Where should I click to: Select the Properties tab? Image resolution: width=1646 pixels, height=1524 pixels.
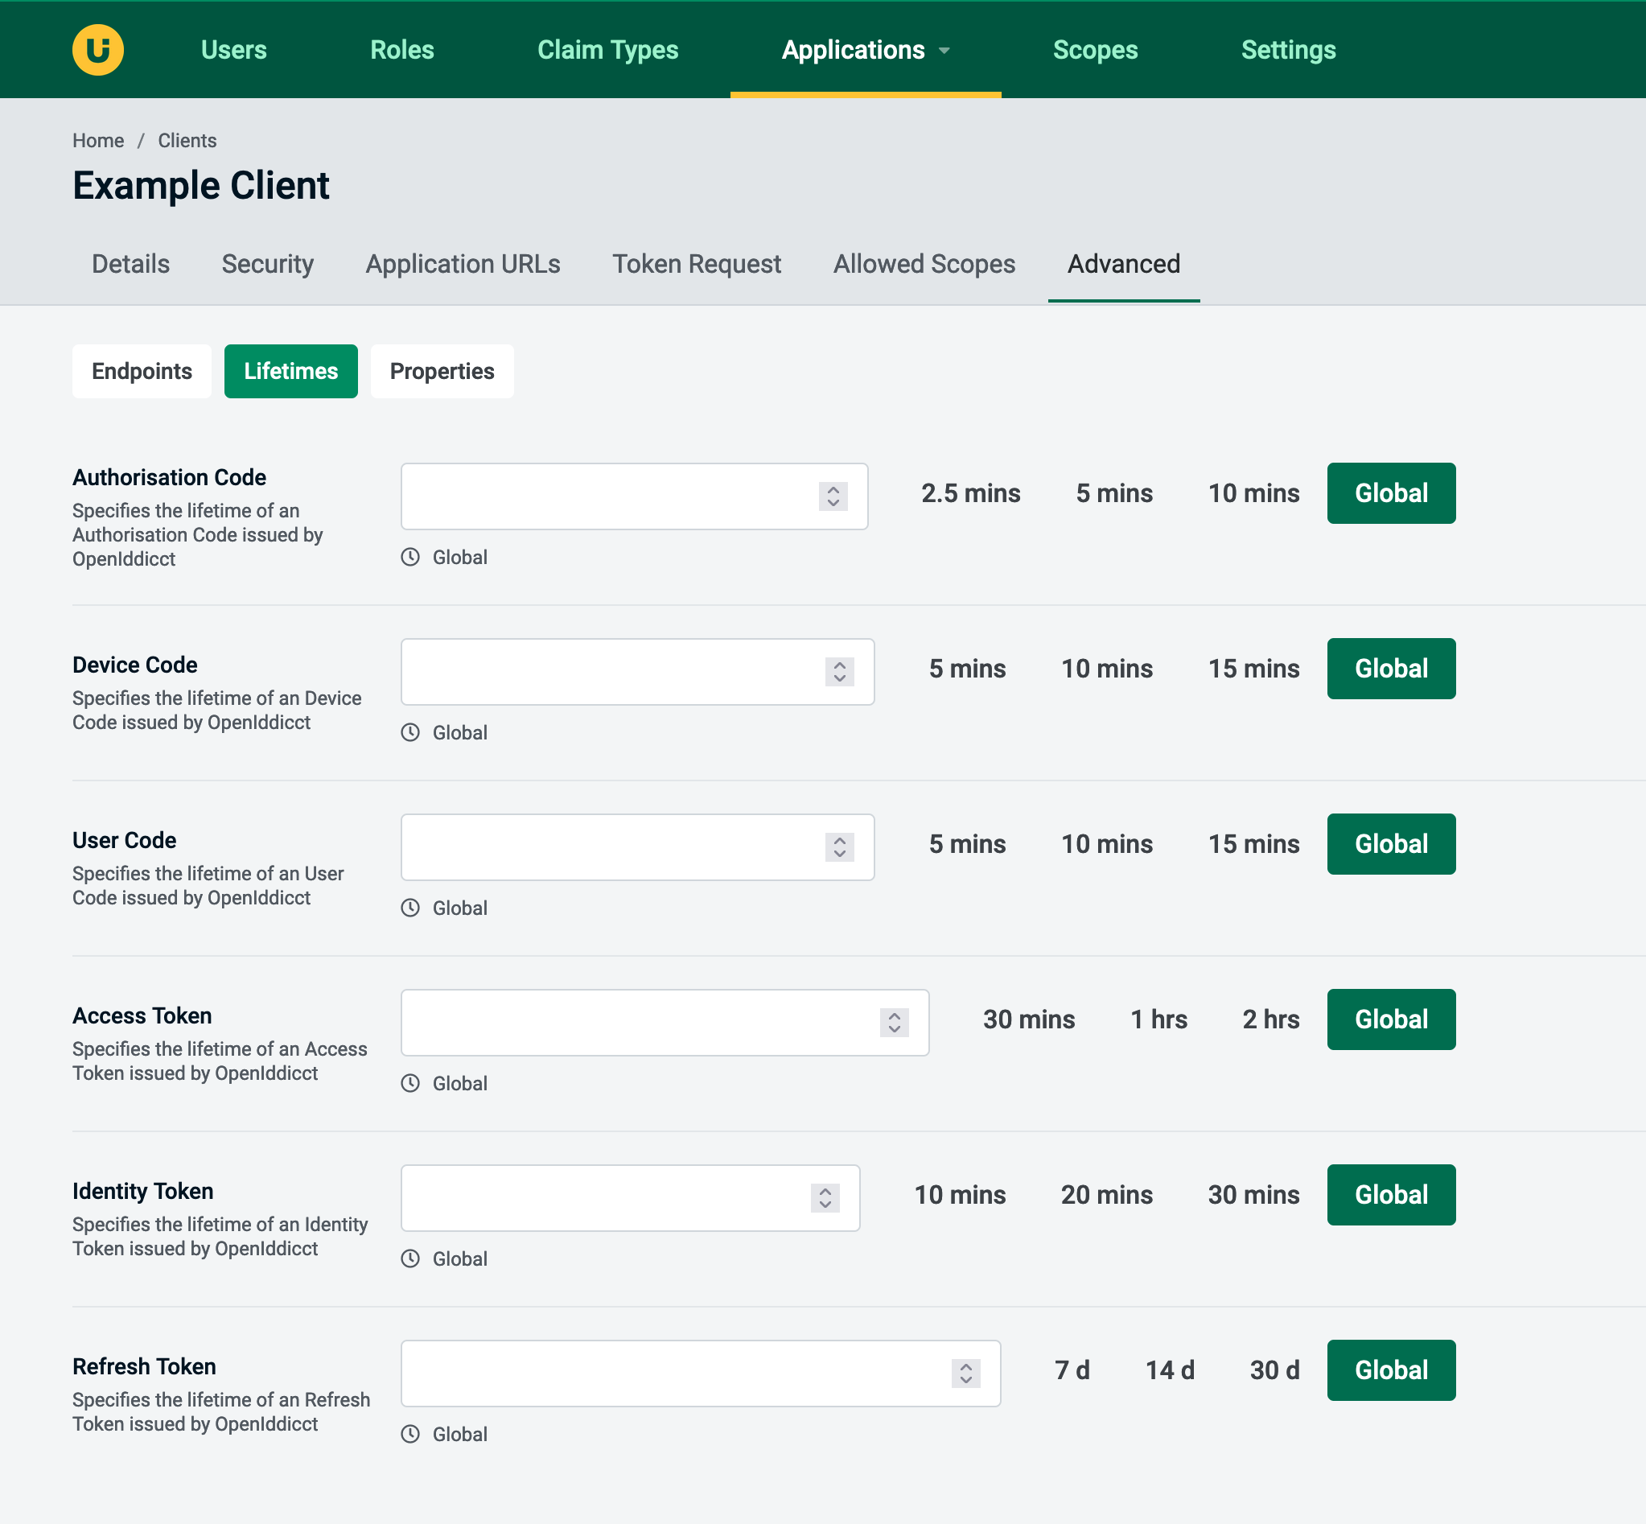coord(440,370)
